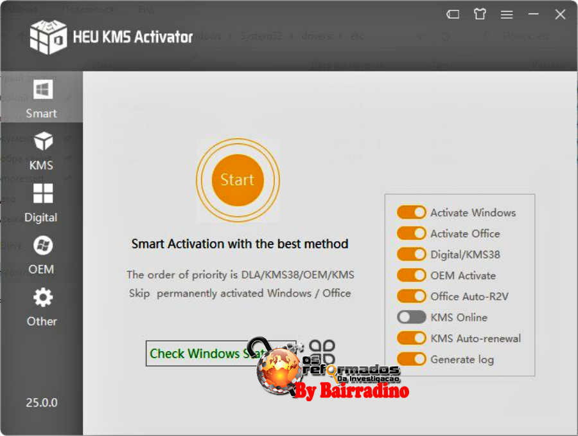The image size is (578, 436).
Task: Click the version number 25.0.0
Action: tap(42, 403)
